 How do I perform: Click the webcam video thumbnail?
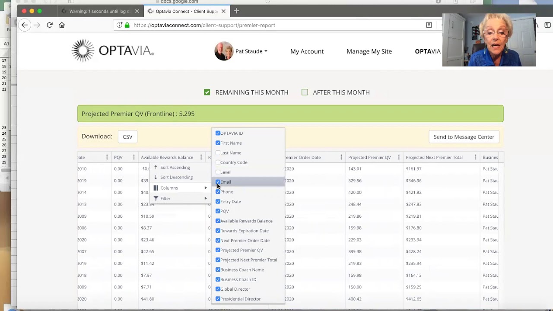pyautogui.click(x=489, y=40)
